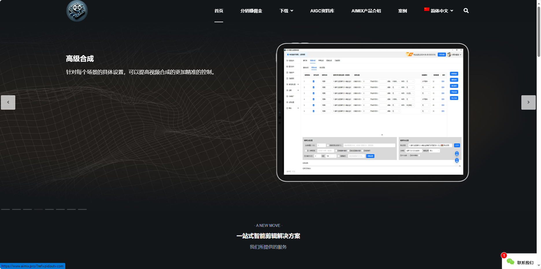The height and width of the screenshot is (269, 541).
Task: Switch to the 视频合成 tab
Action: (312, 61)
